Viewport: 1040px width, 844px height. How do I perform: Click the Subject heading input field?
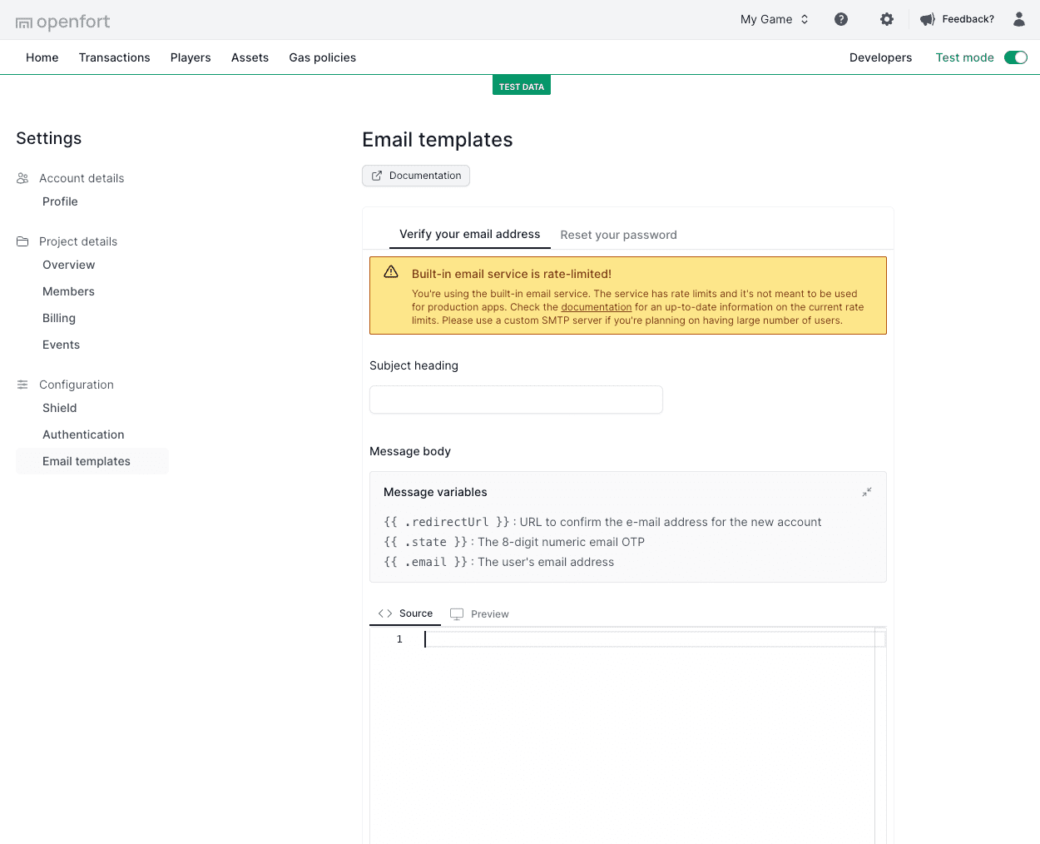click(516, 400)
